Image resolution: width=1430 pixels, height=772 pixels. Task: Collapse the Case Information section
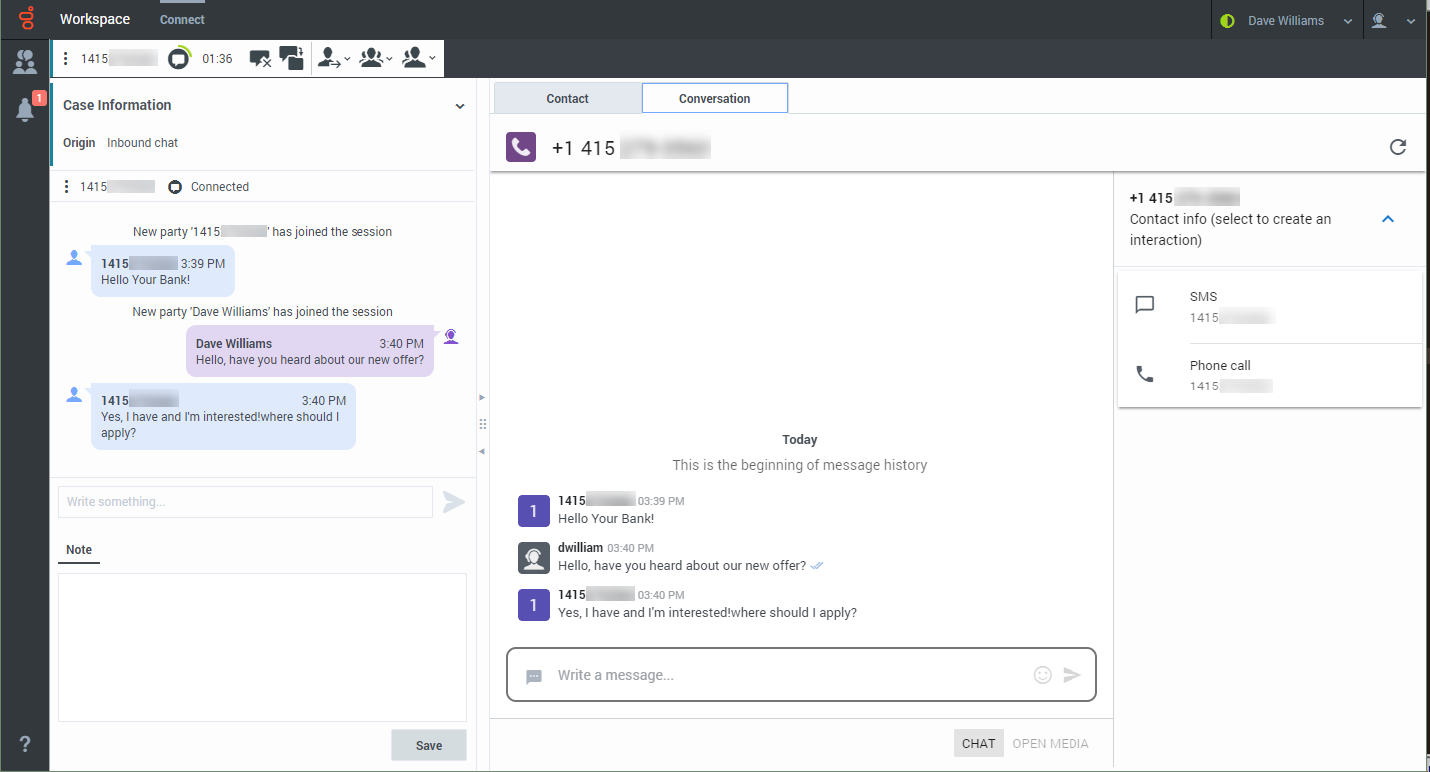coord(460,106)
